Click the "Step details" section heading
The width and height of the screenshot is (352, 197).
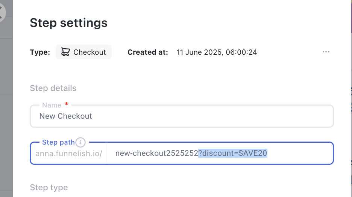53,88
